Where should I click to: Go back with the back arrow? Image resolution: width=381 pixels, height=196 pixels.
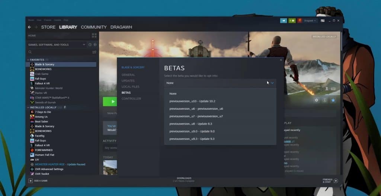(x=29, y=27)
